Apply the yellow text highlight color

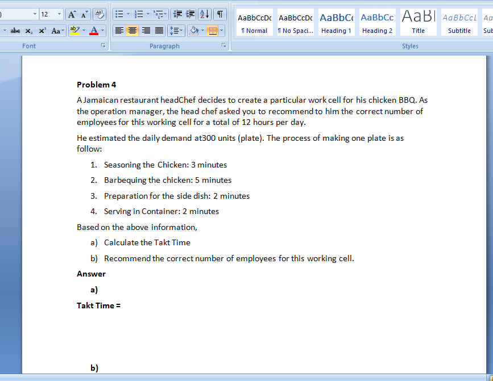75,31
